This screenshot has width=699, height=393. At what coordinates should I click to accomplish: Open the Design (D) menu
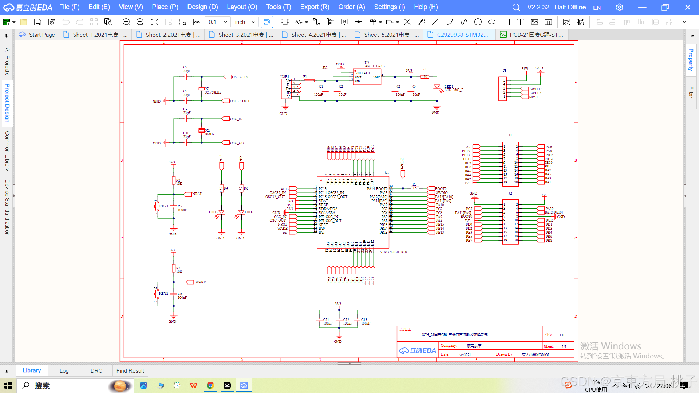(202, 7)
